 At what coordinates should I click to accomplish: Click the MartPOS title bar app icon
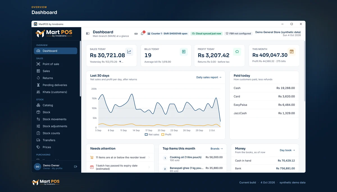point(35,24)
